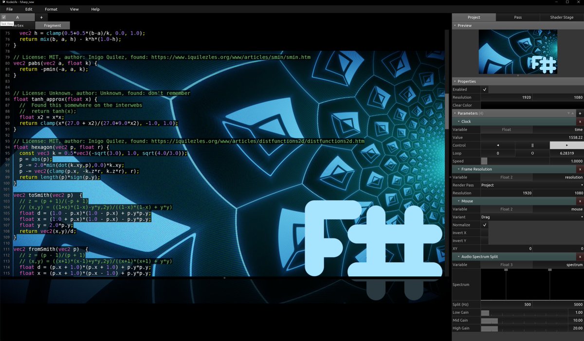The width and height of the screenshot is (584, 341).
Task: Click the first Spectrum split marker handle
Action: point(506,270)
